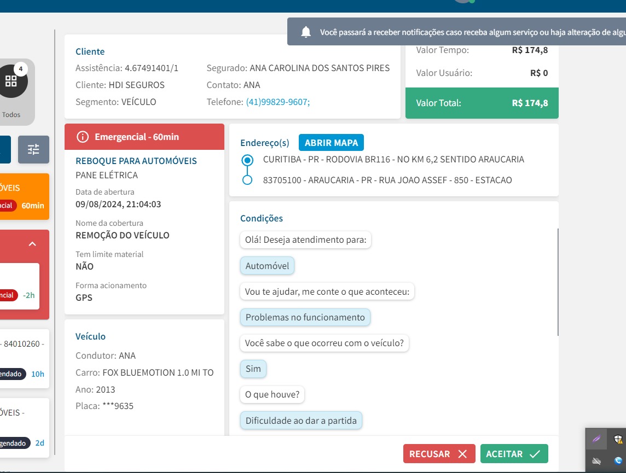Click the Emergencial - 60min banner

point(144,137)
